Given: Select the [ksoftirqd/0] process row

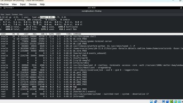Looking at the screenshot, I should coord(91,58).
